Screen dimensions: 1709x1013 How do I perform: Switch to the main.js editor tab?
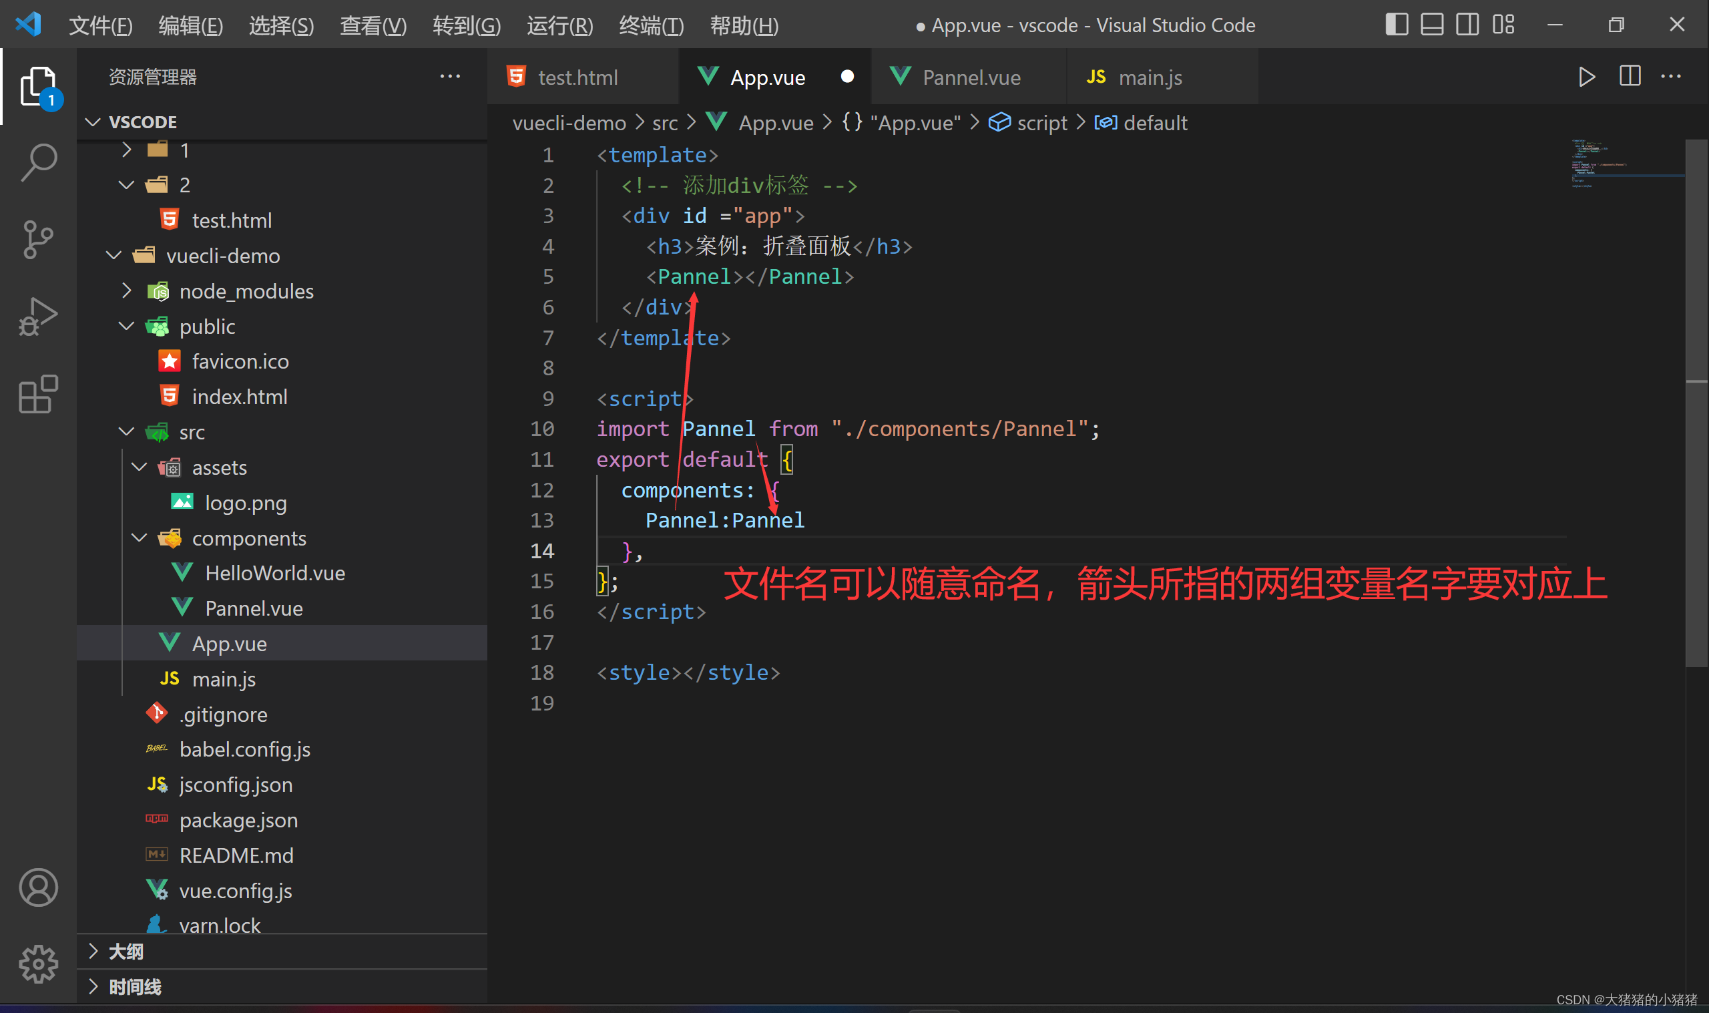(x=1163, y=76)
